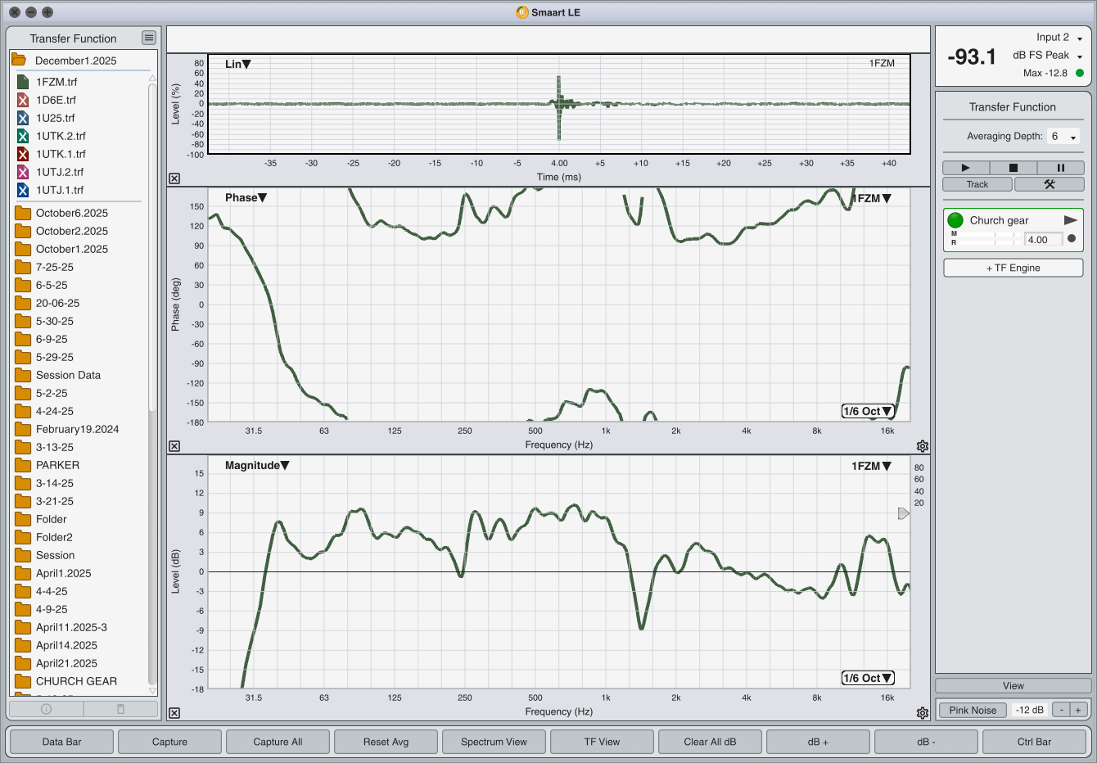The image size is (1097, 763).
Task: Pause the running measurement
Action: point(1060,168)
